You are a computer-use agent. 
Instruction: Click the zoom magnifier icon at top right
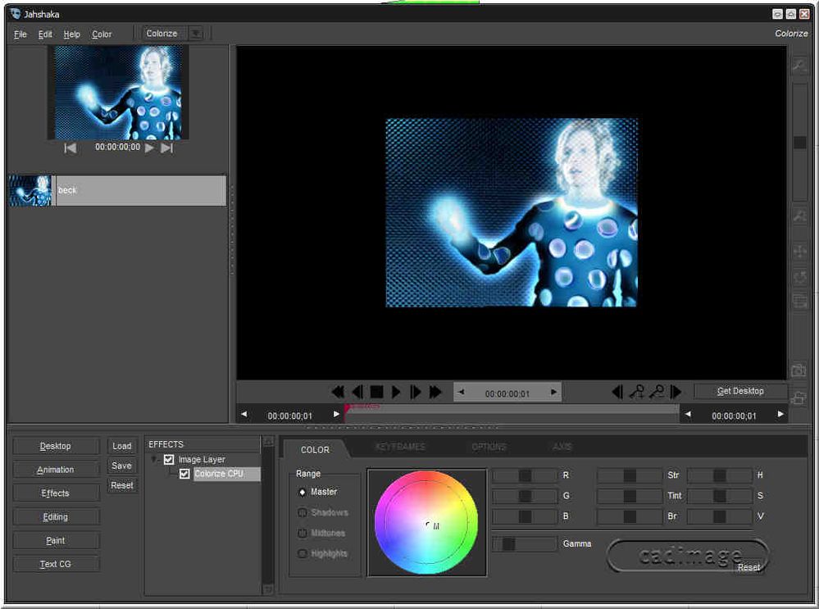(x=799, y=66)
